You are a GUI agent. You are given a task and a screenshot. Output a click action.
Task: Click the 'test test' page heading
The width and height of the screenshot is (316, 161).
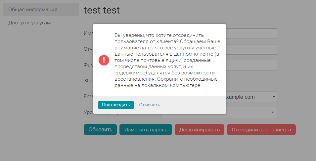pyautogui.click(x=102, y=10)
